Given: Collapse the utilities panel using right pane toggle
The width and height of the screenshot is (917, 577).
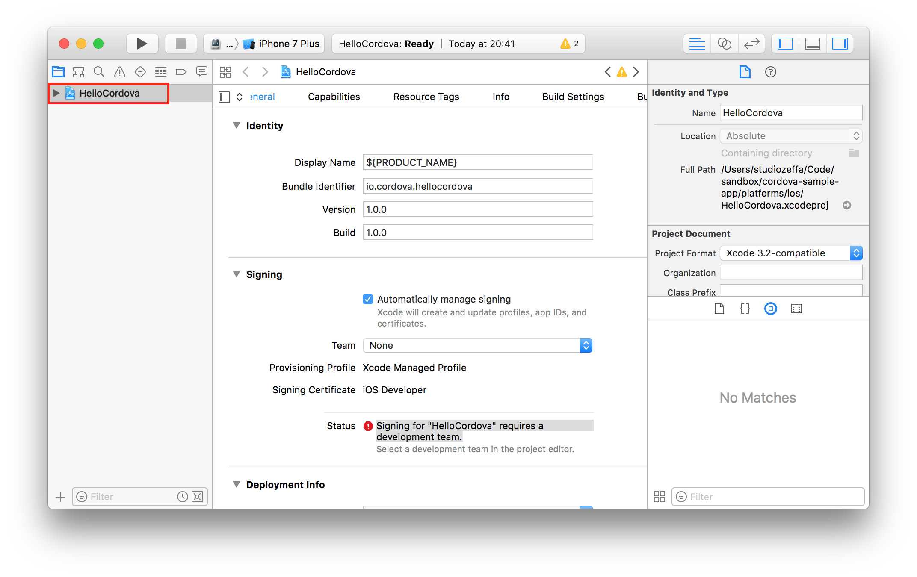Looking at the screenshot, I should coord(839,43).
